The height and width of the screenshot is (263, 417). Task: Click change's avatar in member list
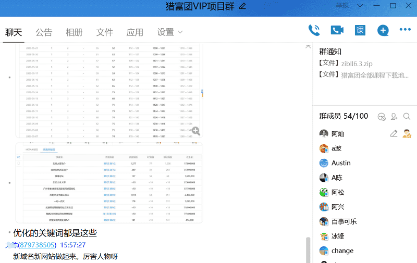tap(324, 251)
